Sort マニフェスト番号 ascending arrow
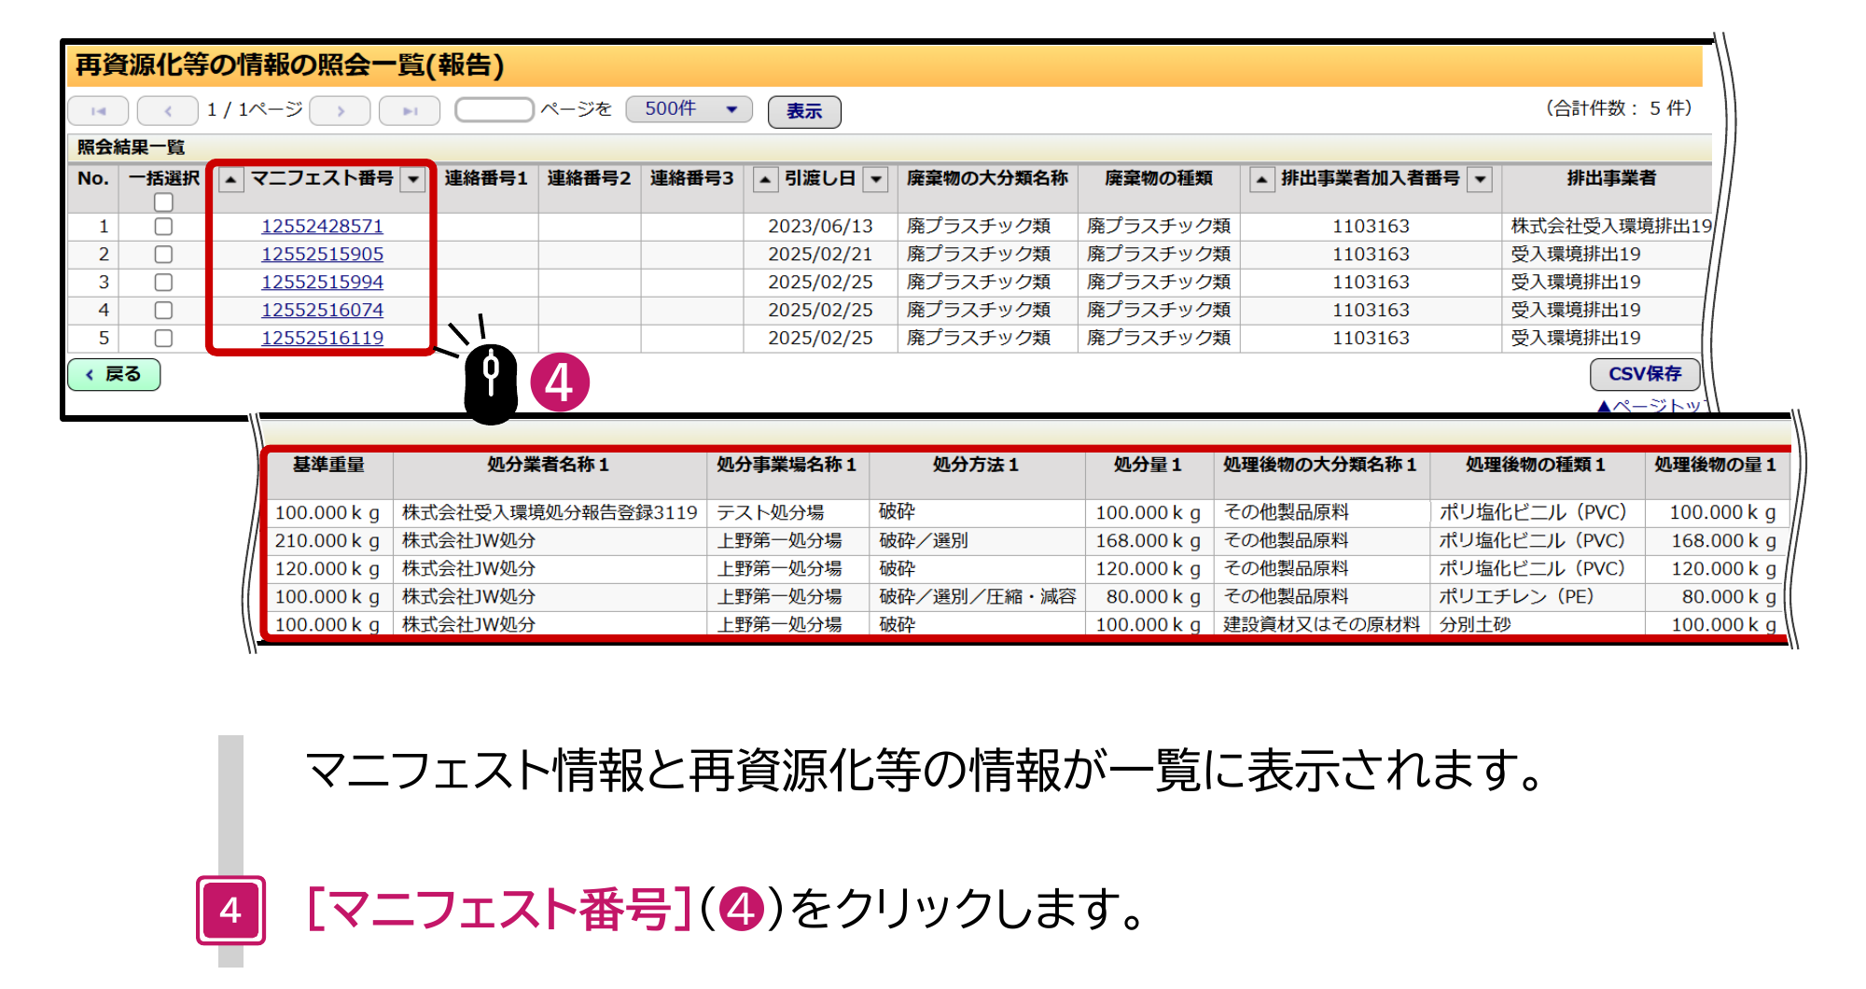The height and width of the screenshot is (989, 1866). pyautogui.click(x=231, y=180)
